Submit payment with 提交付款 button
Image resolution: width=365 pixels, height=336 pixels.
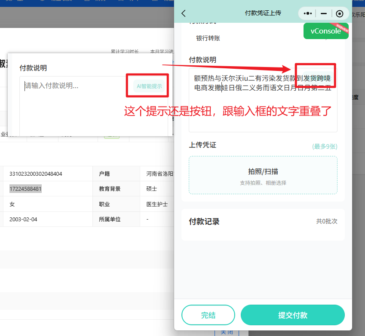coord(292,315)
